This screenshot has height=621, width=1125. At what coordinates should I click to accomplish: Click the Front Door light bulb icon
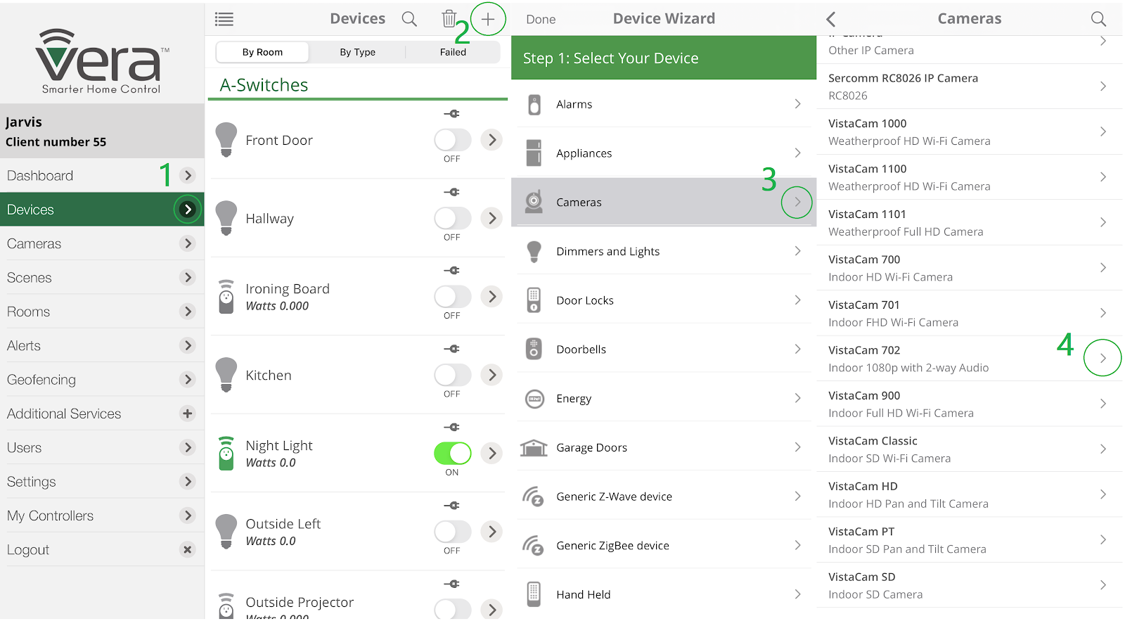[x=226, y=139]
